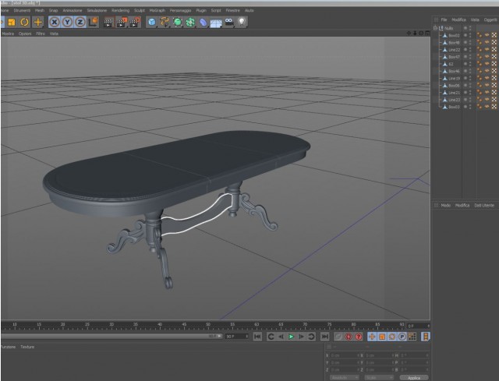Toggle visibility dots for Line23 object
Viewport: 499px width, 381px height.
pyautogui.click(x=470, y=100)
